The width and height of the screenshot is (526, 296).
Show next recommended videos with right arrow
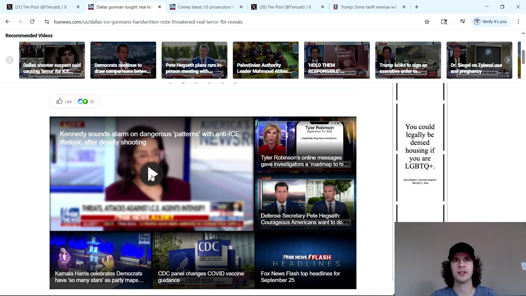(508, 60)
